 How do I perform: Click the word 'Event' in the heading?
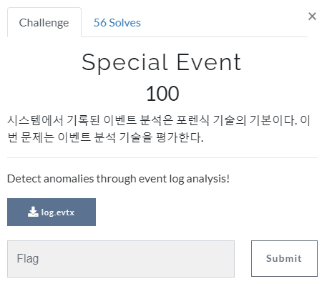pos(209,62)
